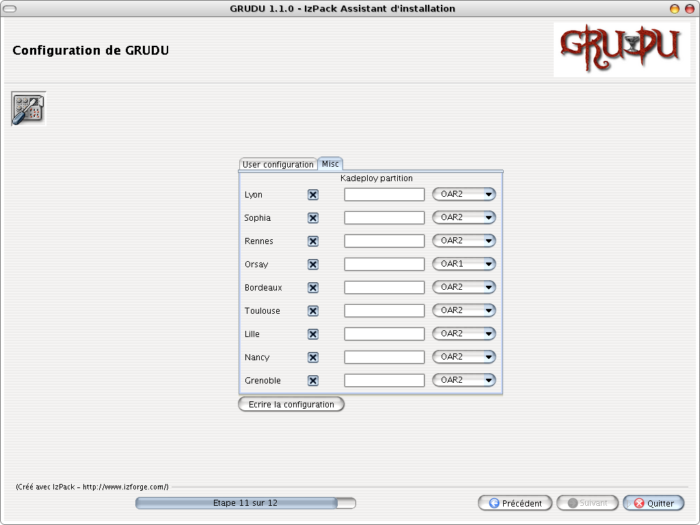The height and width of the screenshot is (525, 700).
Task: Focus the Kadeploy partition field for Orsay
Action: pyautogui.click(x=384, y=265)
